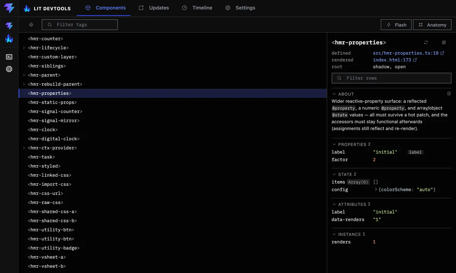Focus the Filter tags input
This screenshot has width=456, height=273.
[x=80, y=25]
